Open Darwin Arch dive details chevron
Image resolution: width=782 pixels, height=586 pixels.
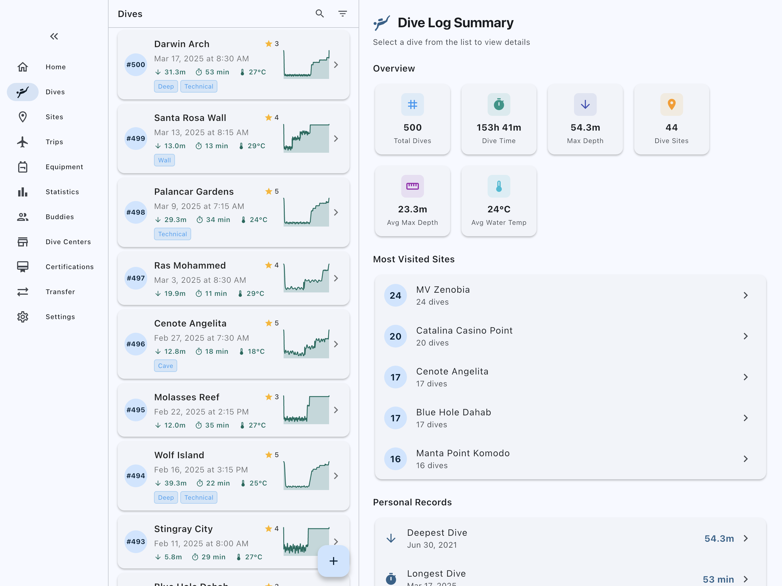click(336, 65)
